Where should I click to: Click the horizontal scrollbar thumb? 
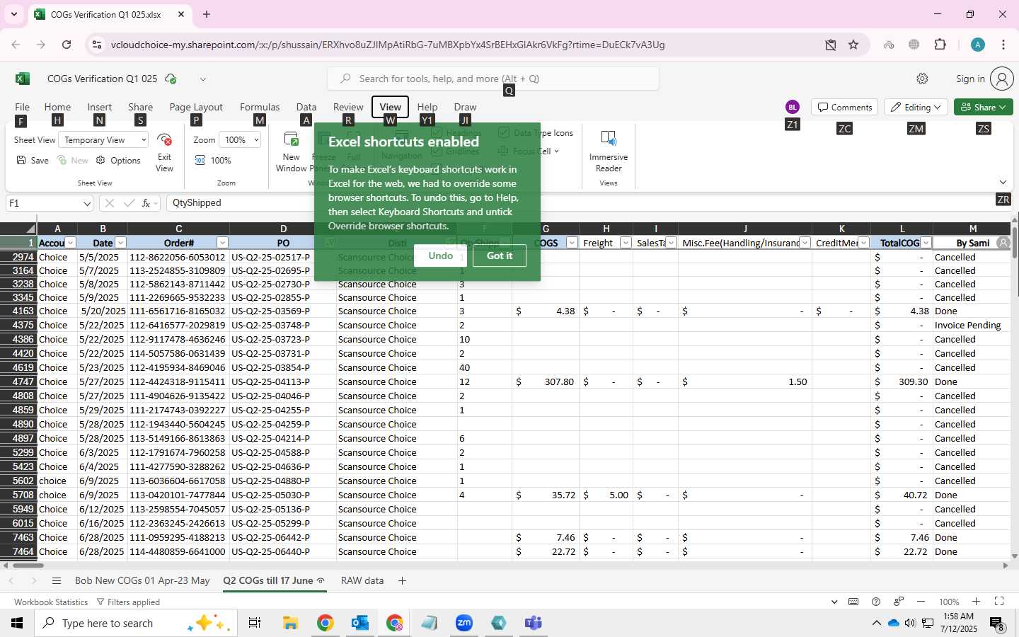click(28, 566)
